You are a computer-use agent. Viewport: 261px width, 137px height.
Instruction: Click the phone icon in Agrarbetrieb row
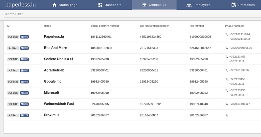pyautogui.click(x=227, y=70)
